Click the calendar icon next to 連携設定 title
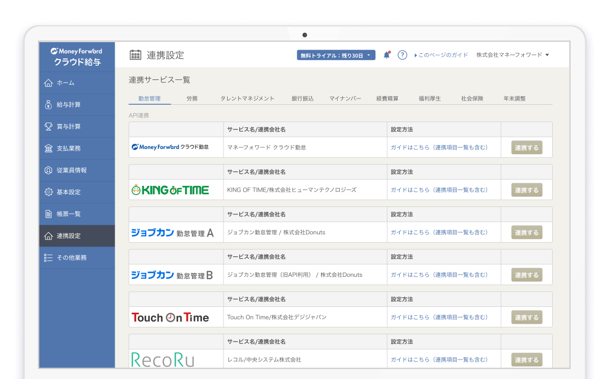Viewport: 610px width, 379px height. click(135, 55)
